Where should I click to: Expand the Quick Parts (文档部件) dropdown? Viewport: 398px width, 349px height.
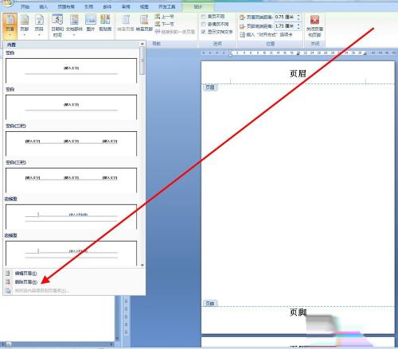tap(74, 25)
